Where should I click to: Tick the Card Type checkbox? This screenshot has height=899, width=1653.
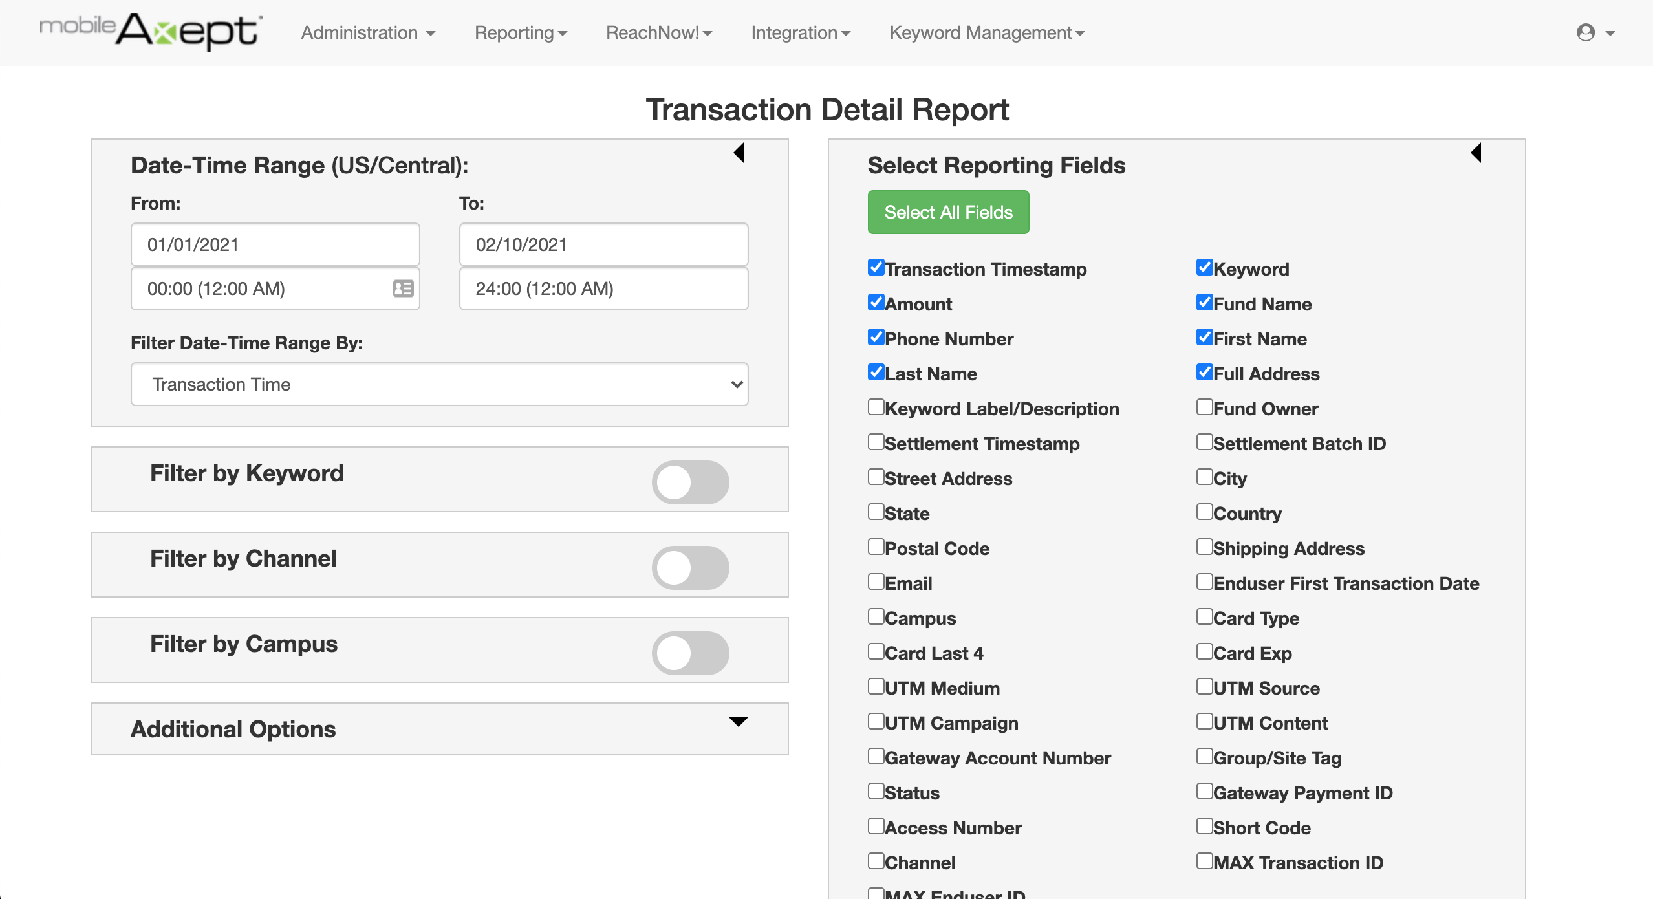pyautogui.click(x=1204, y=617)
